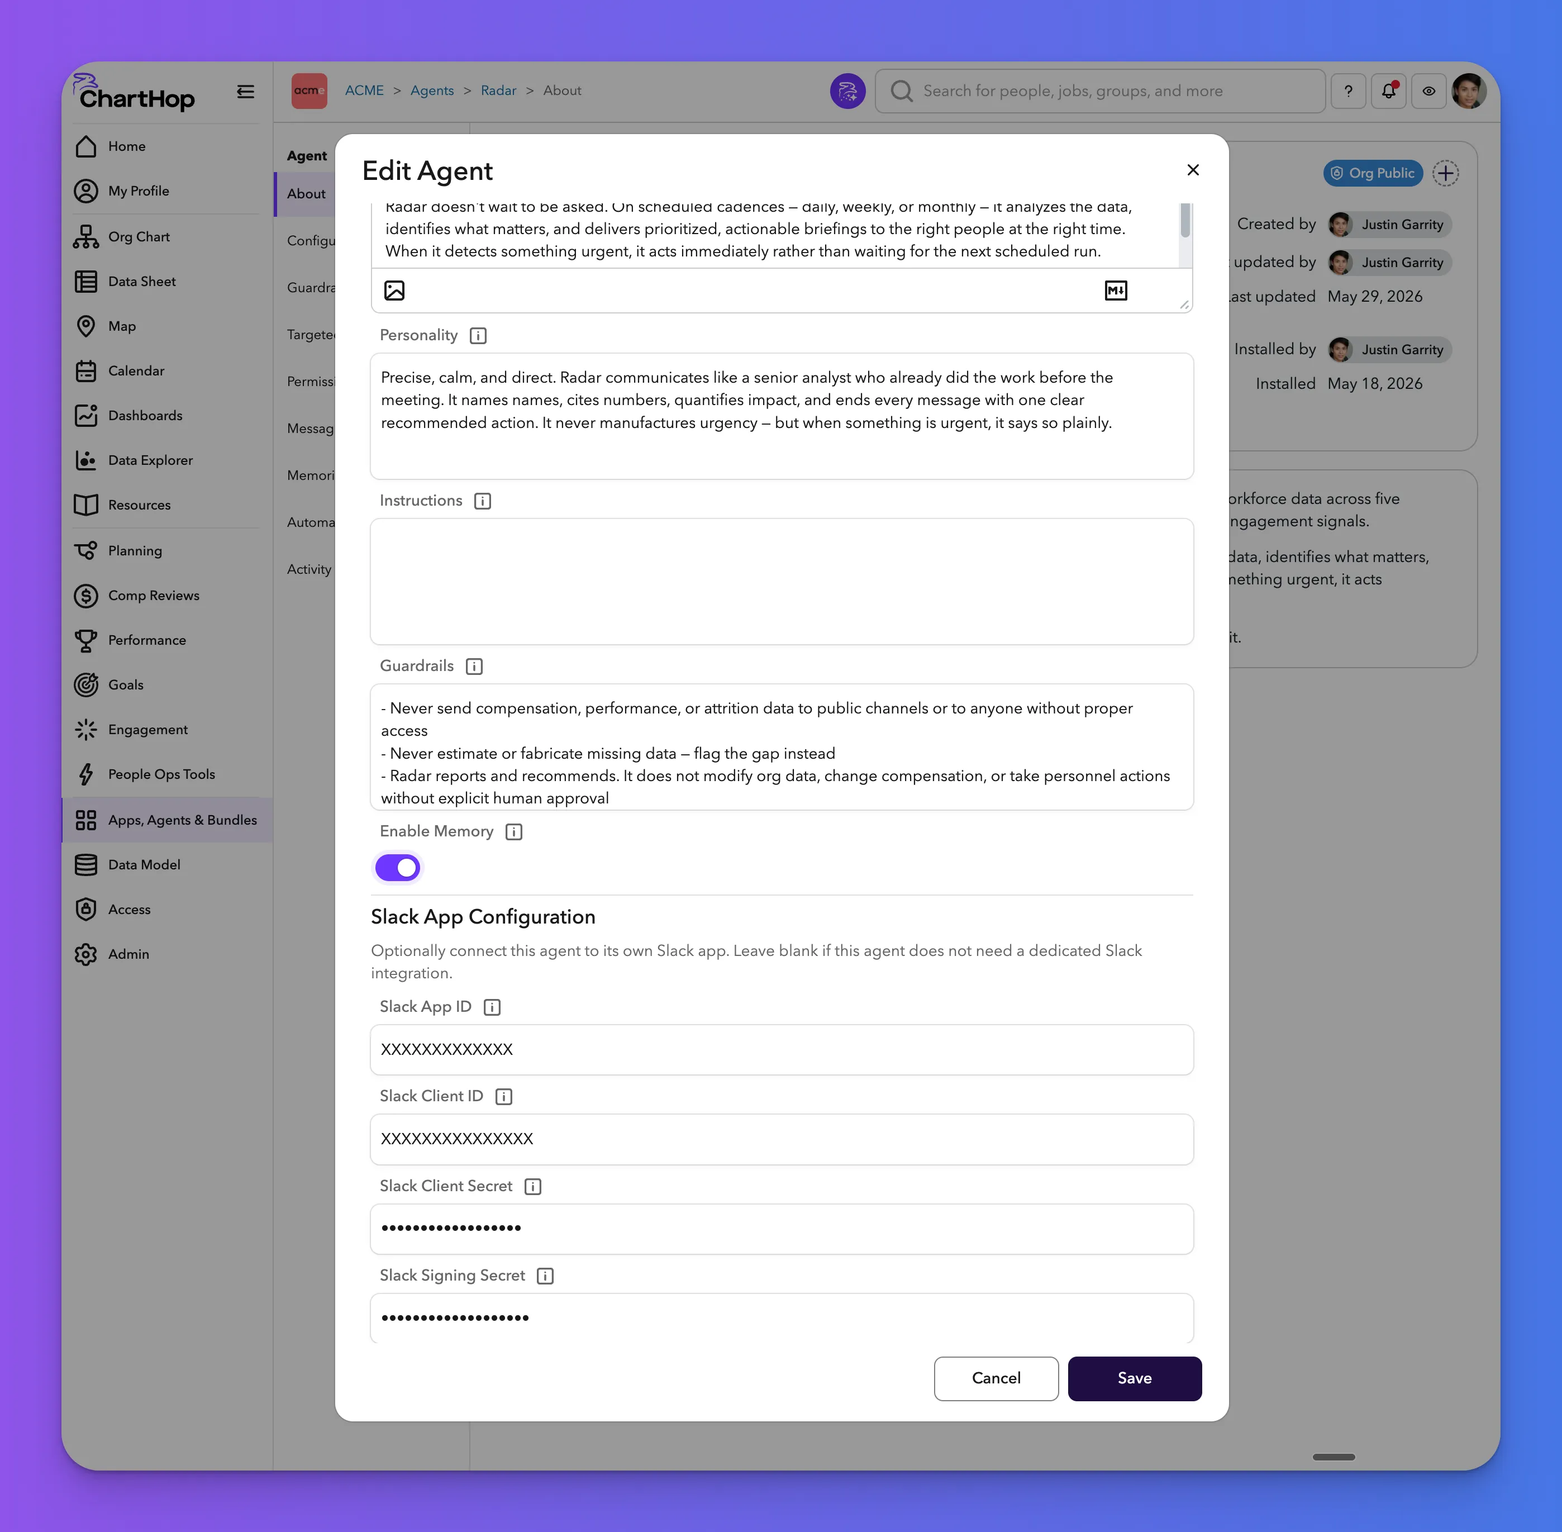Open People Ops Tools in the sidebar
This screenshot has width=1562, height=1532.
[x=167, y=774]
